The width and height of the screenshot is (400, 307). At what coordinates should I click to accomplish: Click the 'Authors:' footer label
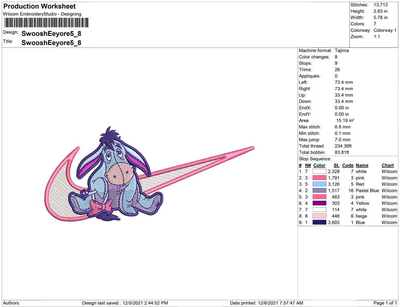point(11,303)
